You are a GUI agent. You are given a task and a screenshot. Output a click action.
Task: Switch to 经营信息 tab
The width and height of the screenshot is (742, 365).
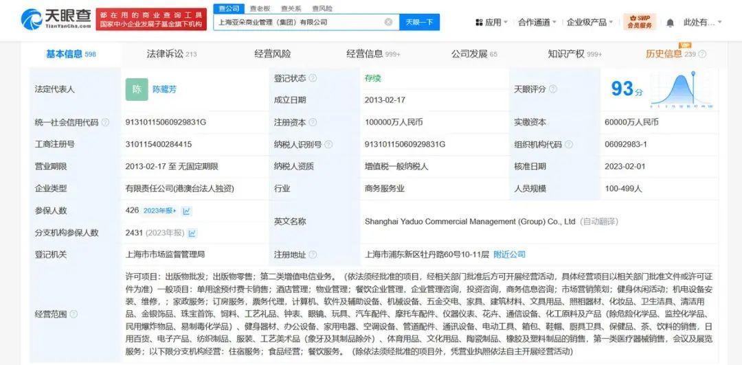pos(373,54)
